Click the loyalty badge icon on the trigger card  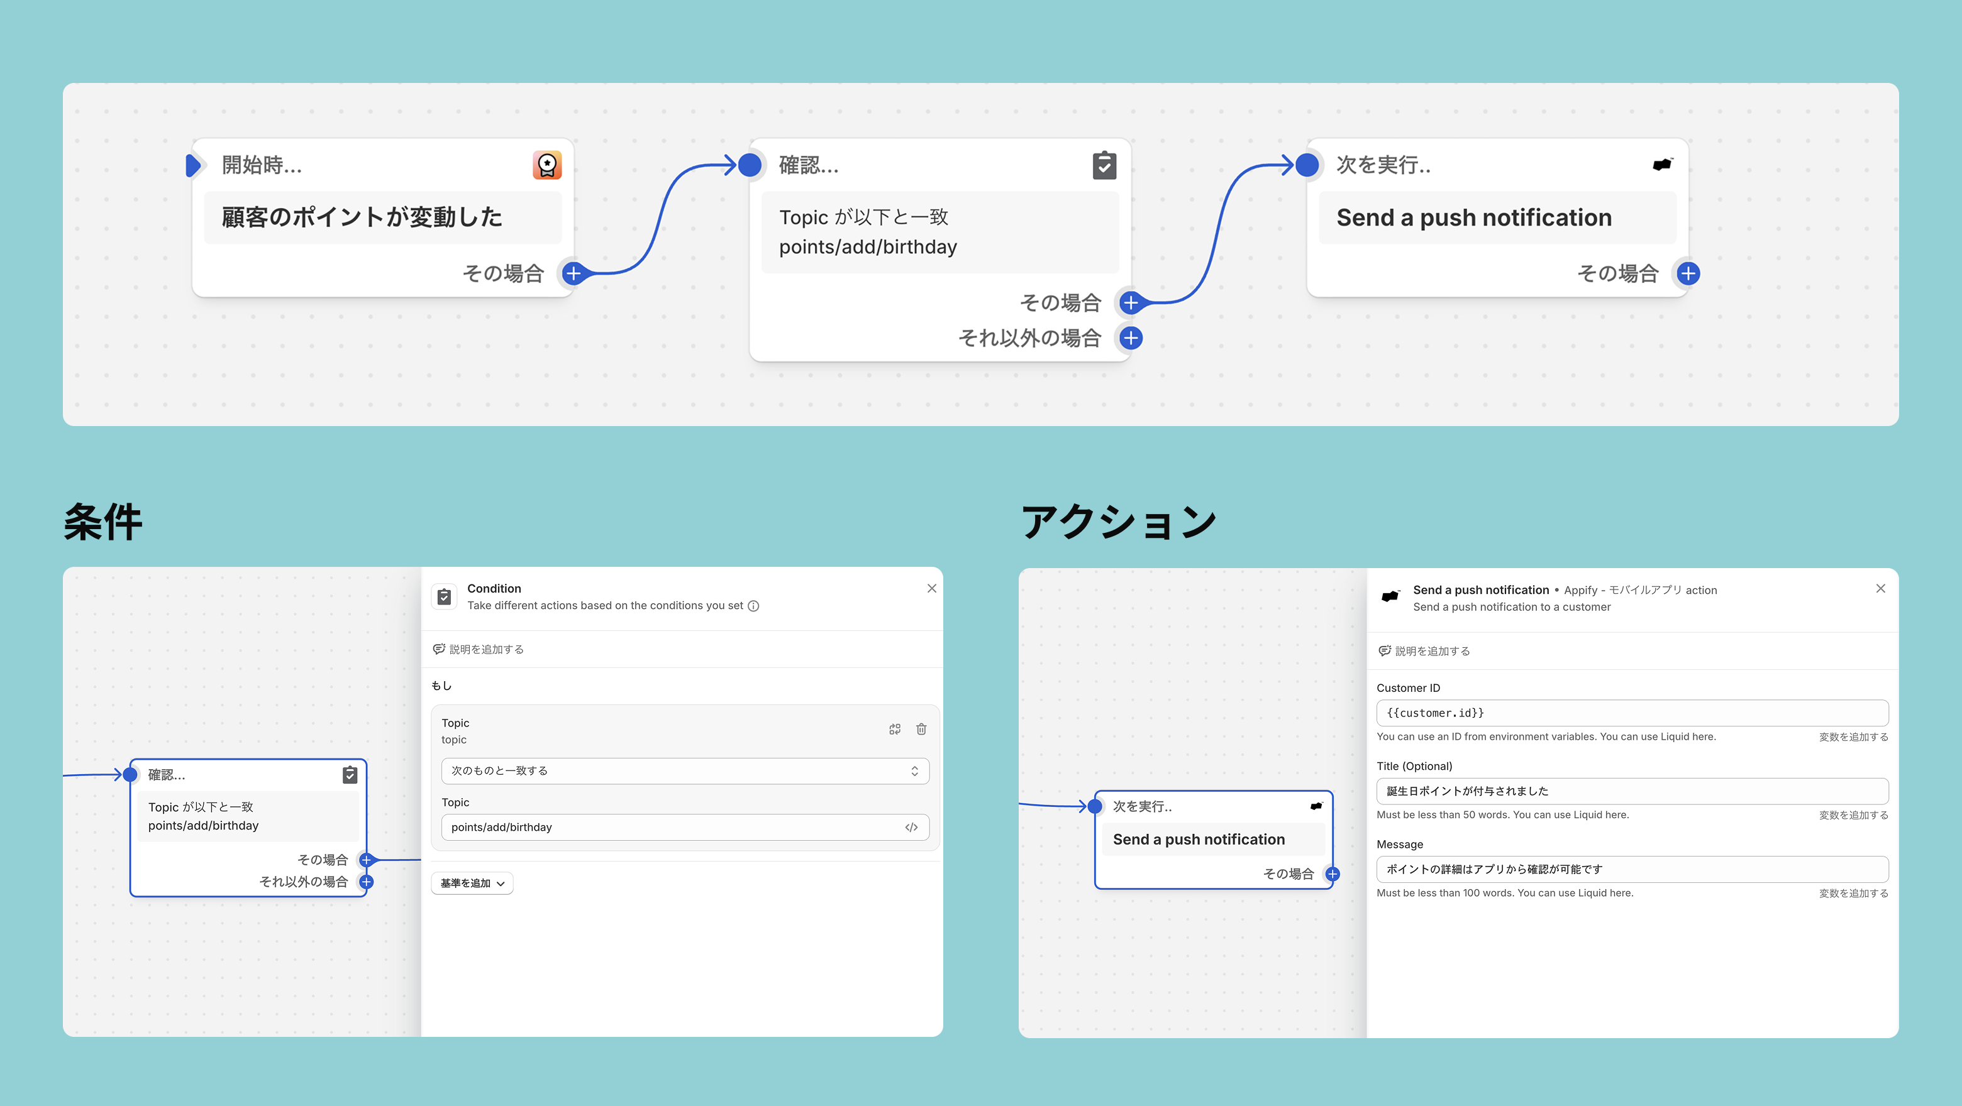pos(547,165)
